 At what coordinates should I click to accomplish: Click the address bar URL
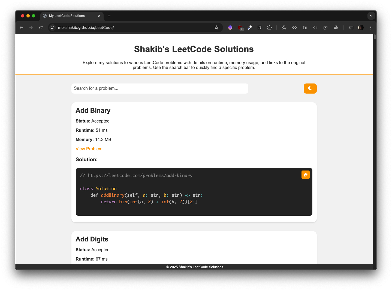pyautogui.click(x=86, y=28)
